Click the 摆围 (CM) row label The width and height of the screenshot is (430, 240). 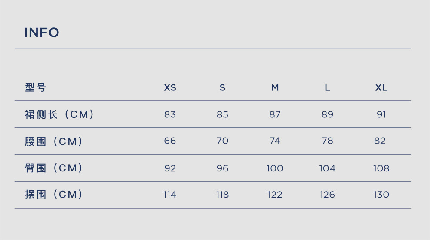click(x=54, y=194)
